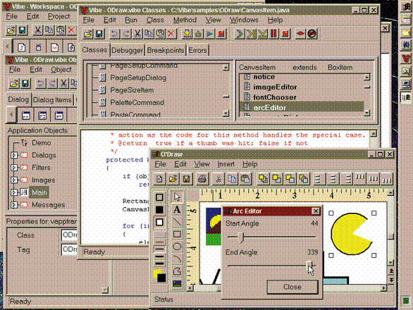The height and width of the screenshot is (310, 413).
Task: Click the blue Run arrow icon in Classes toolbar
Action: coord(210,34)
